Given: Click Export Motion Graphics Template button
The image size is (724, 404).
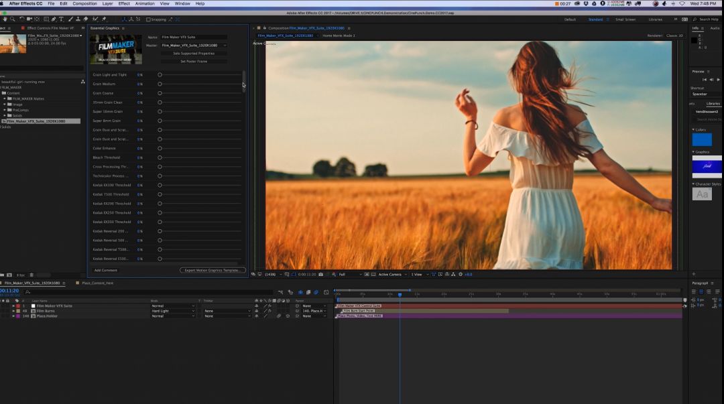Looking at the screenshot, I should 213,270.
